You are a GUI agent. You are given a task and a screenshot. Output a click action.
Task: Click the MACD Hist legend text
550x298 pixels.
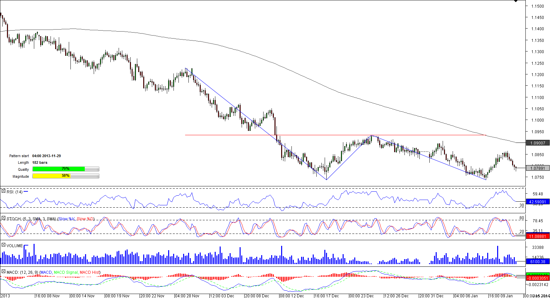tap(89, 272)
